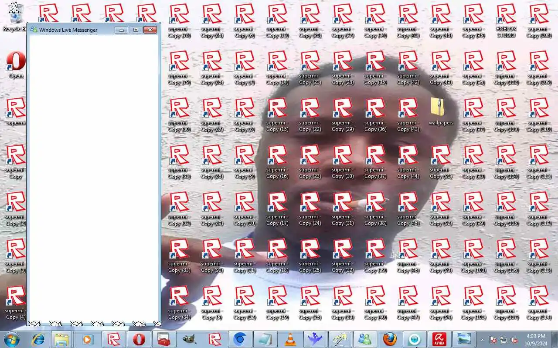Select supermi - Copy (43) shortcut
The image size is (558, 348).
pyautogui.click(x=408, y=114)
